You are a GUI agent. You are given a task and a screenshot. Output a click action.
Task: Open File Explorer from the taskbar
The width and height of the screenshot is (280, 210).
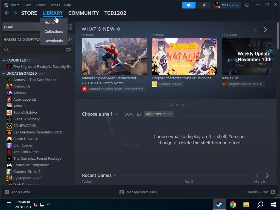pos(246,205)
